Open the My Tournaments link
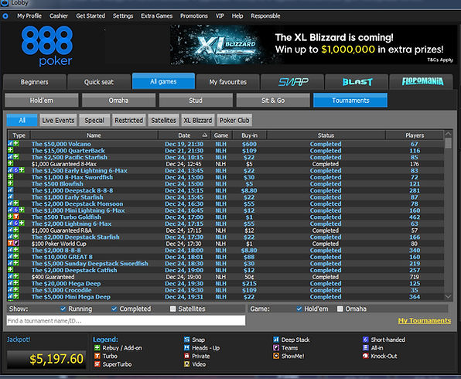 pos(424,320)
